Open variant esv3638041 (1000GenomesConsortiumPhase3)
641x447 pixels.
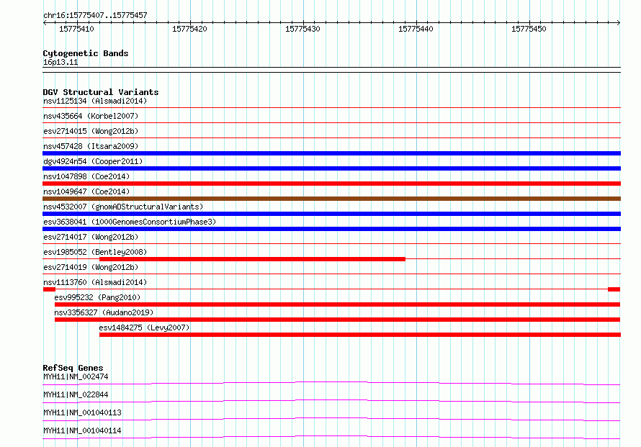click(130, 222)
